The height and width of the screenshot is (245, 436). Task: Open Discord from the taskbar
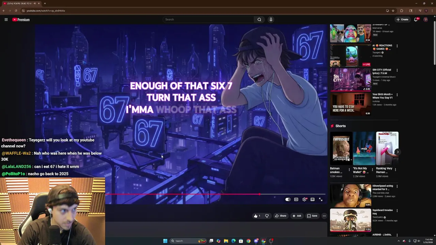coord(256,241)
